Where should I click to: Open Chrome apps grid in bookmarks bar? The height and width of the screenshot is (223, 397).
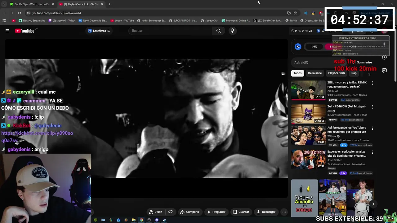pos(4,21)
